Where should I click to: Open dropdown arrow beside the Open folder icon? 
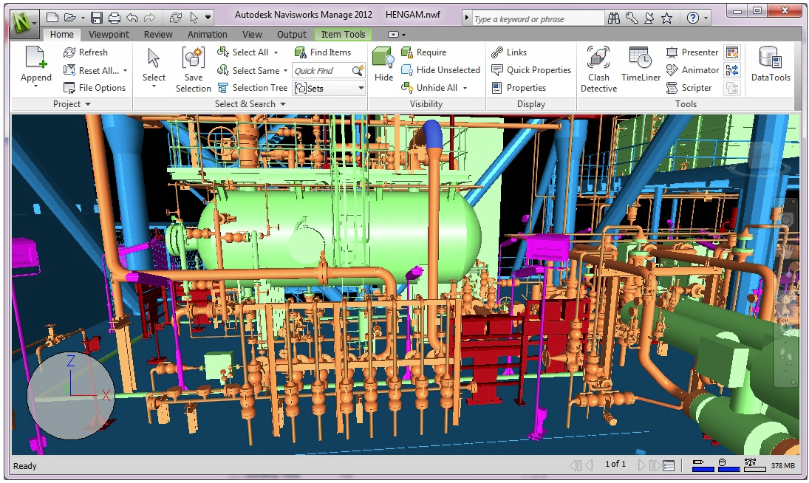point(83,18)
